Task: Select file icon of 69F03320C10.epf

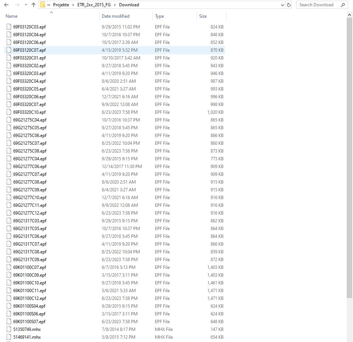Action: [9, 112]
